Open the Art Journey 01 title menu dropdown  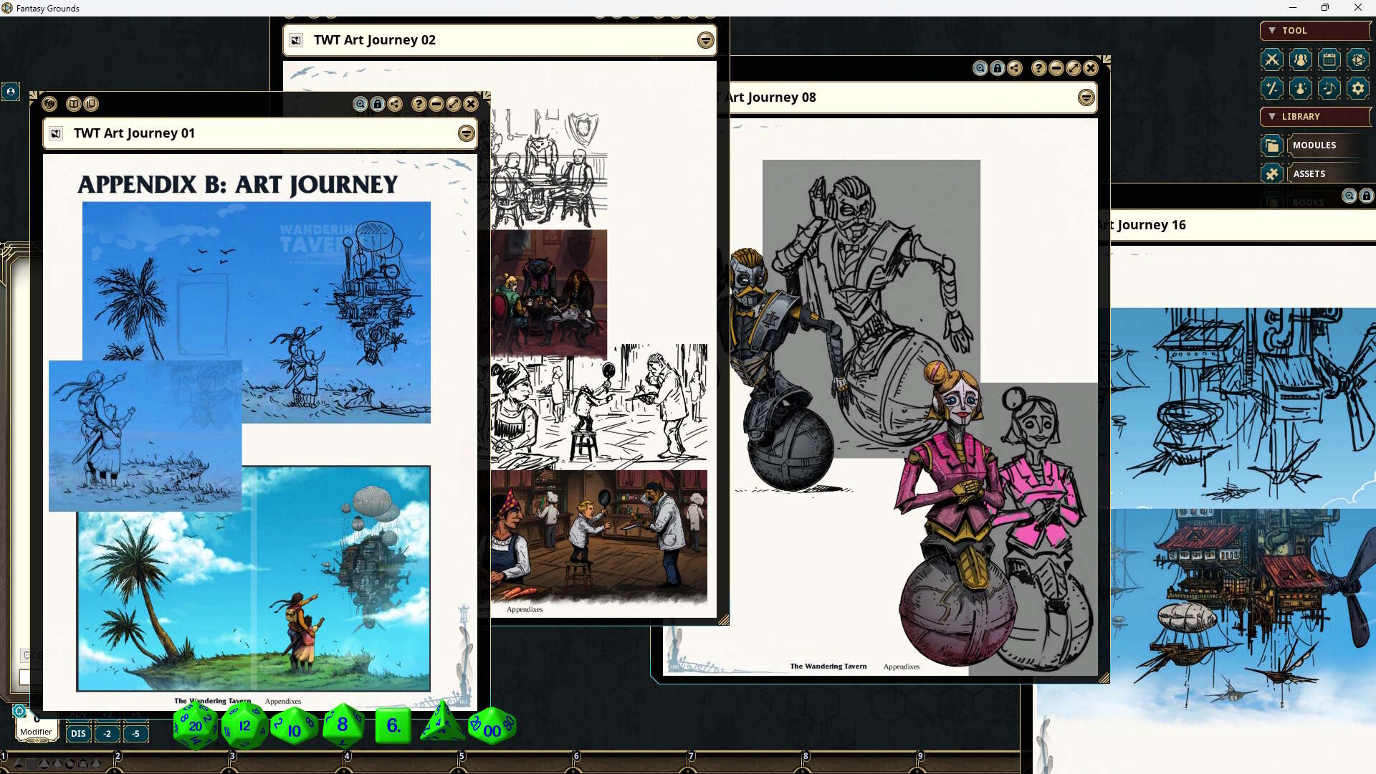tap(467, 133)
